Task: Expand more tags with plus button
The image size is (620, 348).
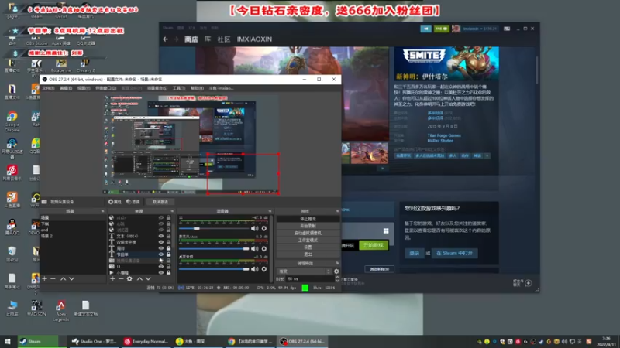Action: 487,156
